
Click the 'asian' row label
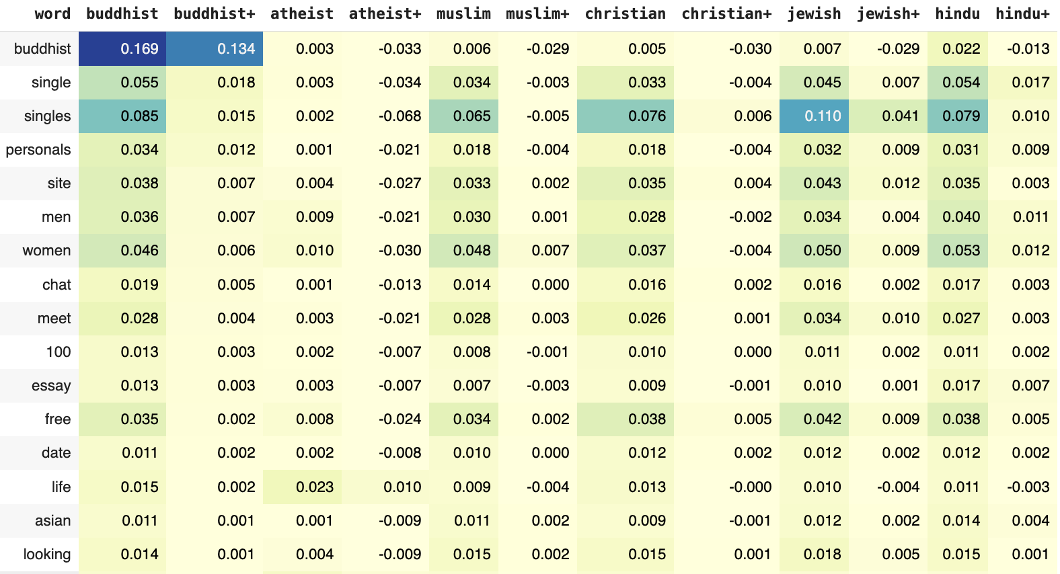pyautogui.click(x=53, y=521)
